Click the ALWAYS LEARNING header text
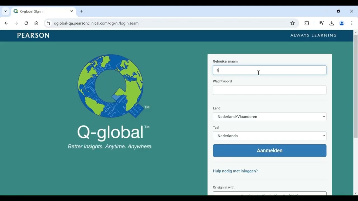This screenshot has height=201, width=358. pos(314,35)
